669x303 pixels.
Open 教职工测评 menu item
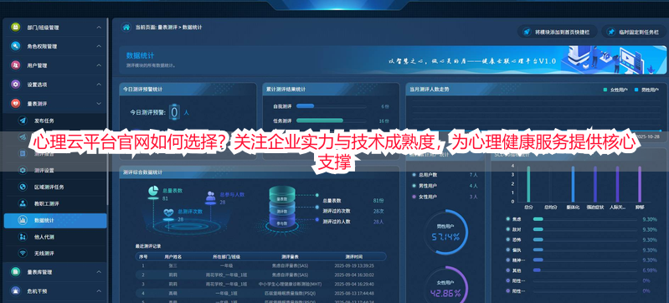55,203
